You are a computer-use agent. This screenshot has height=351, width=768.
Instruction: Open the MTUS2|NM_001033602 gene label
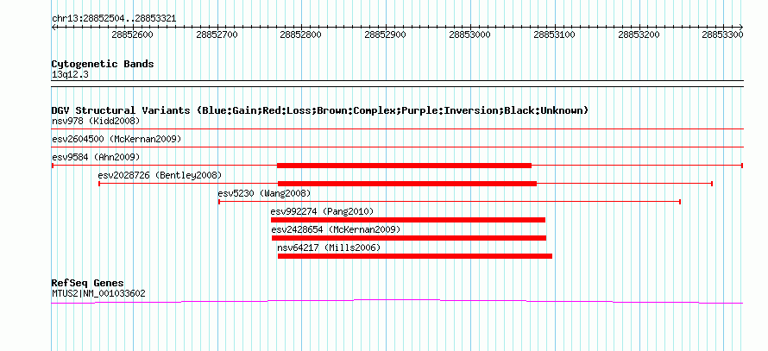coord(98,294)
